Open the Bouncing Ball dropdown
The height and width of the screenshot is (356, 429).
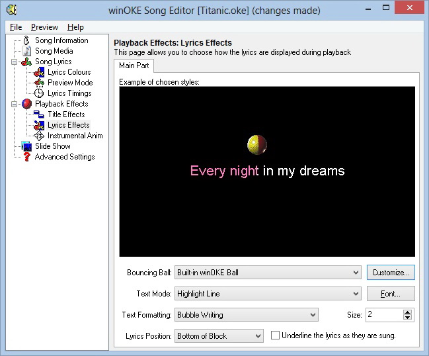[x=268, y=273]
